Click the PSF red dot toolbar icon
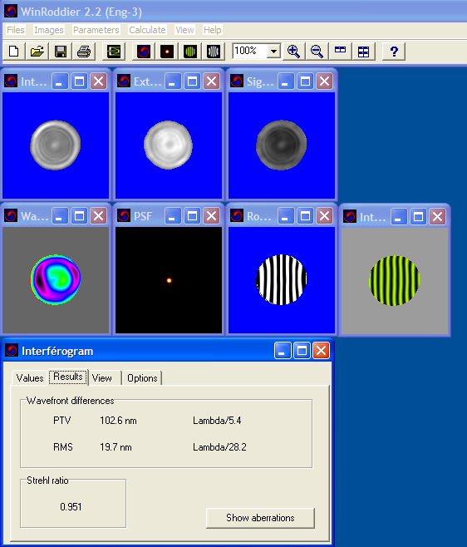The height and width of the screenshot is (547, 467). tap(167, 52)
